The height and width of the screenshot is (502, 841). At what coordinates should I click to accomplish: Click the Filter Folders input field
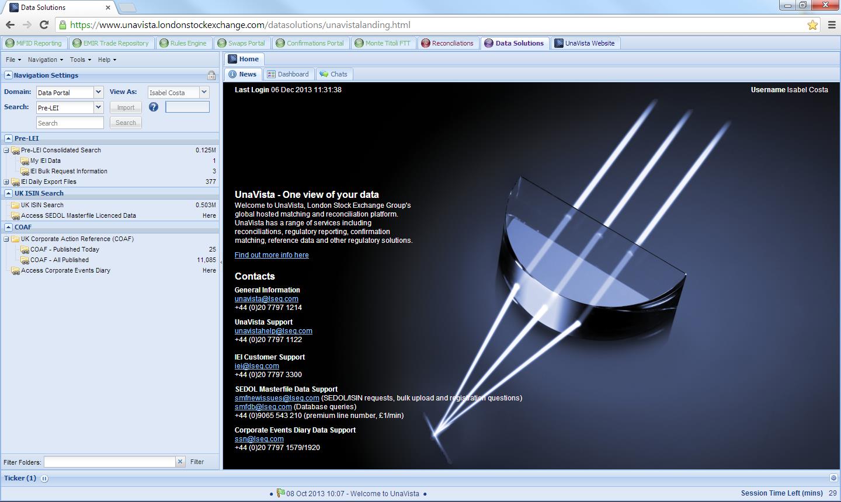tap(110, 462)
